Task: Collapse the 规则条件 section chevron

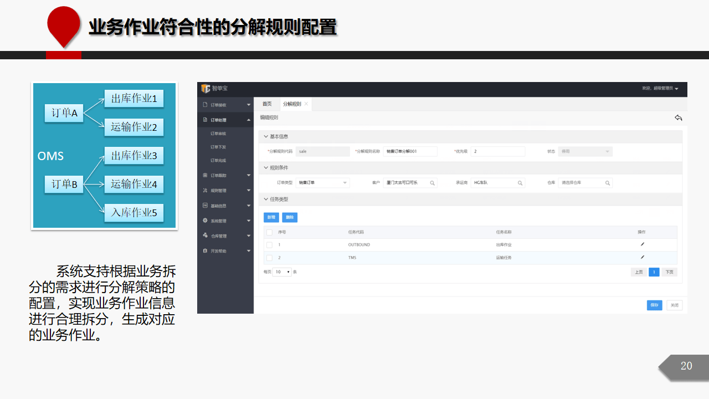Action: [x=265, y=168]
